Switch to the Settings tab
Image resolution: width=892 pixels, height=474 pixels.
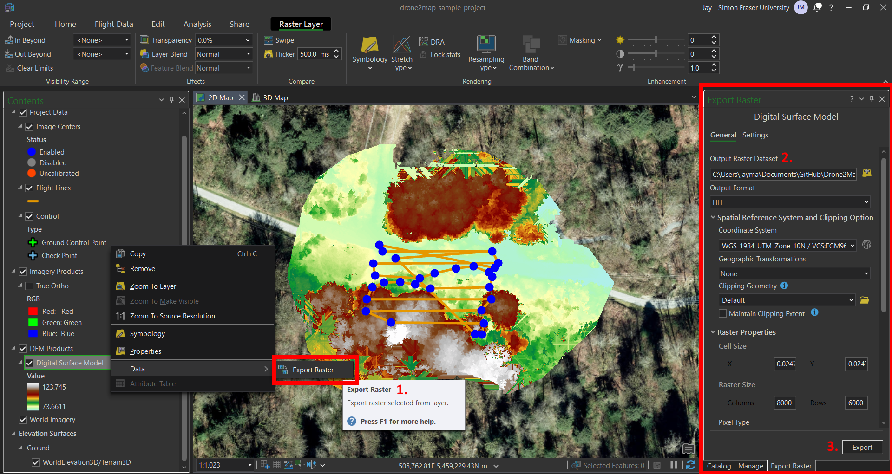[755, 135]
